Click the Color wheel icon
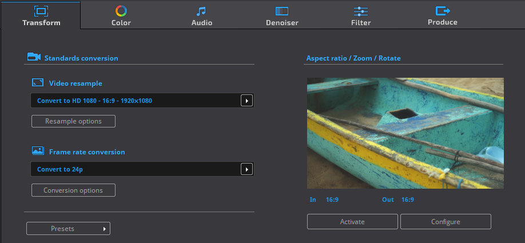 coord(121,11)
